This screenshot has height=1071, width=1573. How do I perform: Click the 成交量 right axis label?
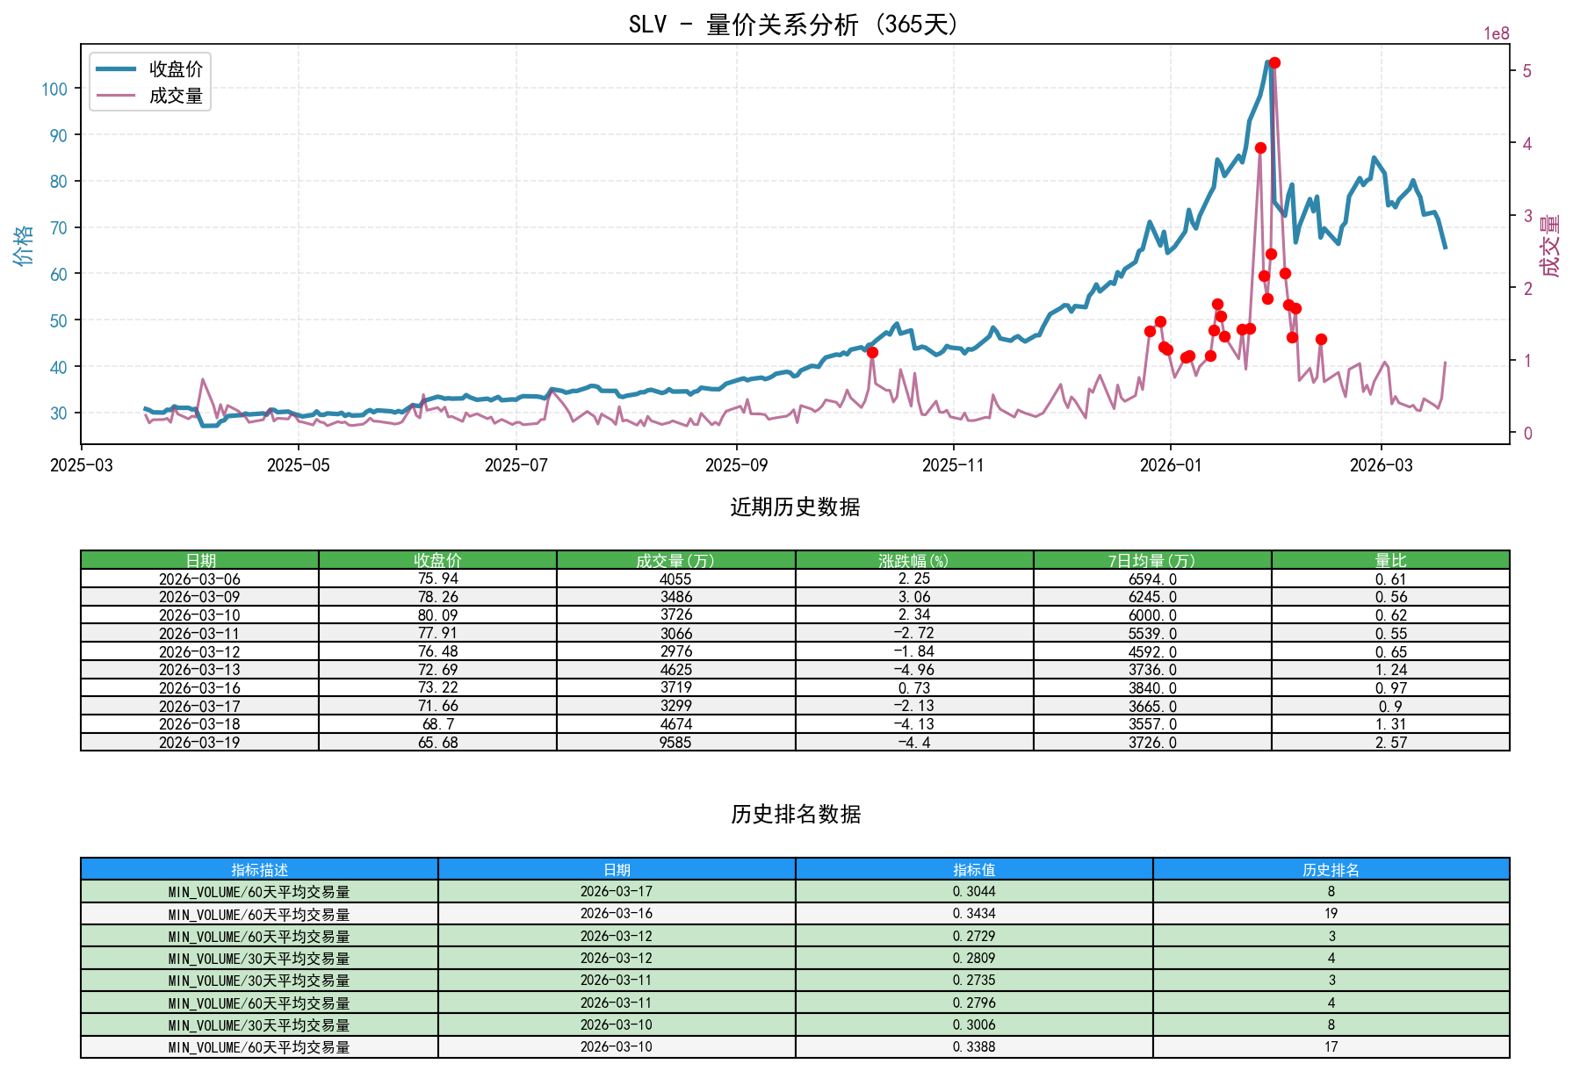pyautogui.click(x=1551, y=246)
